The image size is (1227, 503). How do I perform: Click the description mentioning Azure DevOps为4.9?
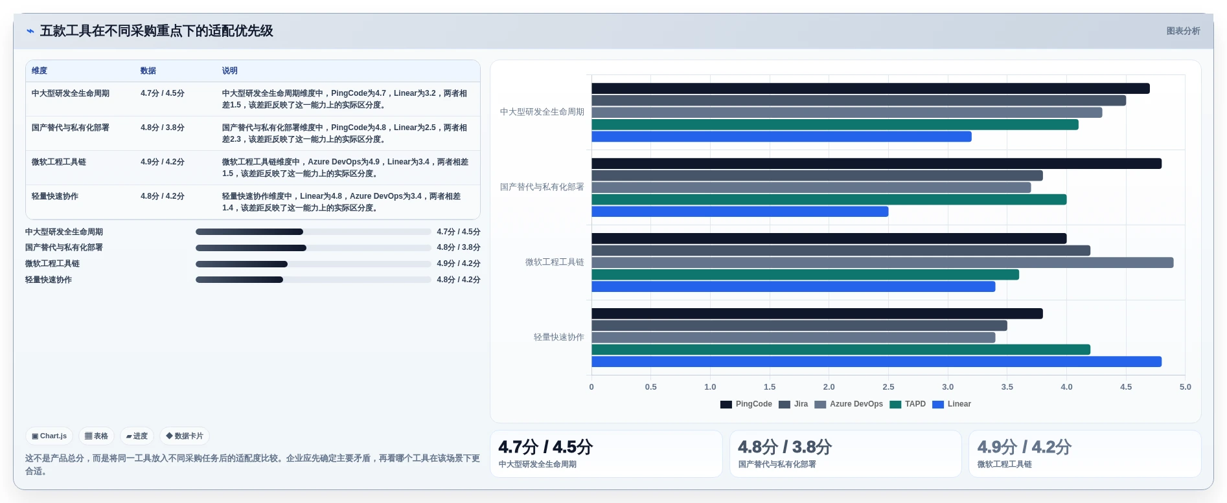tap(345, 168)
